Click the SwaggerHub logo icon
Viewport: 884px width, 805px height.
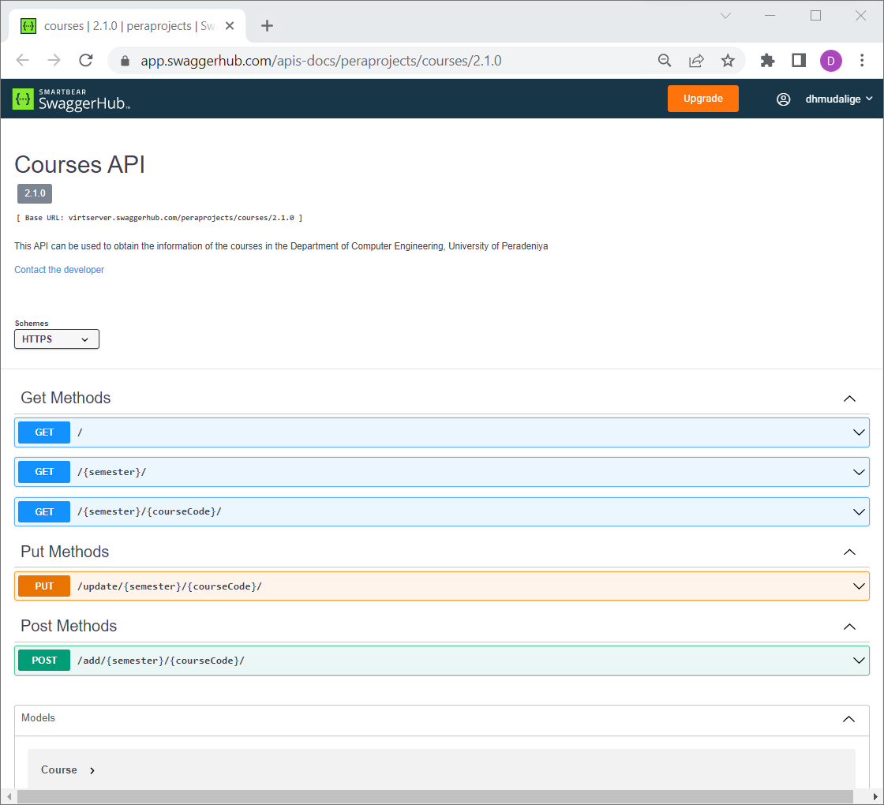(x=23, y=99)
